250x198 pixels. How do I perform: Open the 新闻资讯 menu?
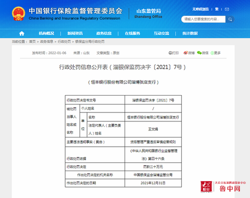pos(75,33)
